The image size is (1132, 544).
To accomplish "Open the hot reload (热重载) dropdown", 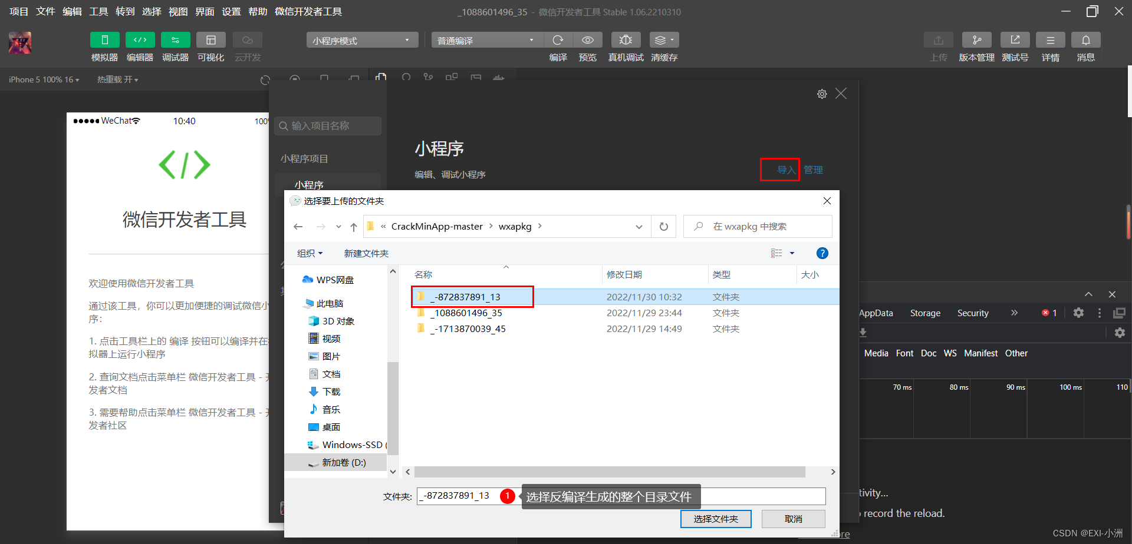I will tap(118, 79).
